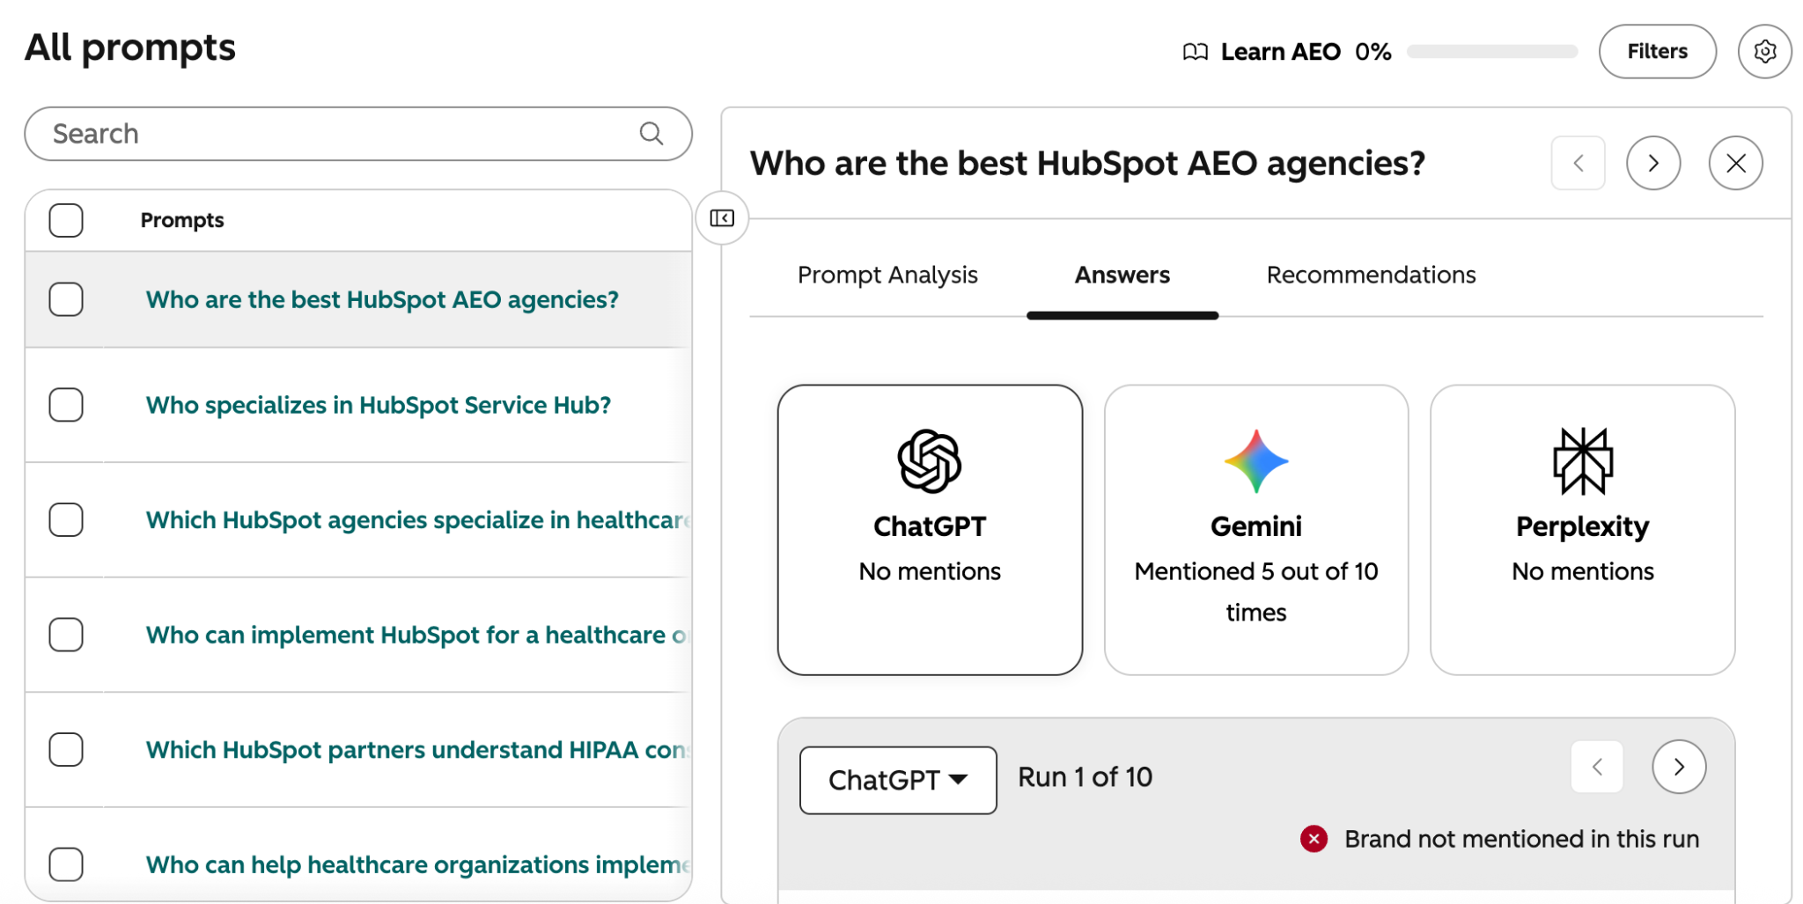1803x904 pixels.
Task: Switch to the Prompt Analysis tab
Action: pos(887,275)
